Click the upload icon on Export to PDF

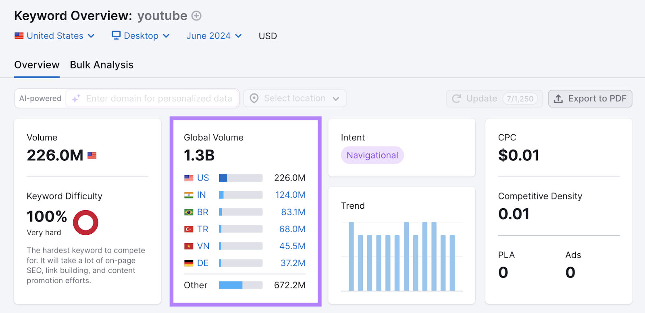558,99
